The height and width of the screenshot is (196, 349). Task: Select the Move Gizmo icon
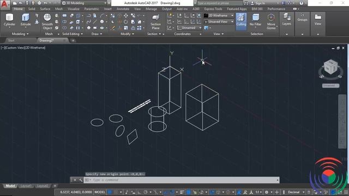(x=271, y=21)
